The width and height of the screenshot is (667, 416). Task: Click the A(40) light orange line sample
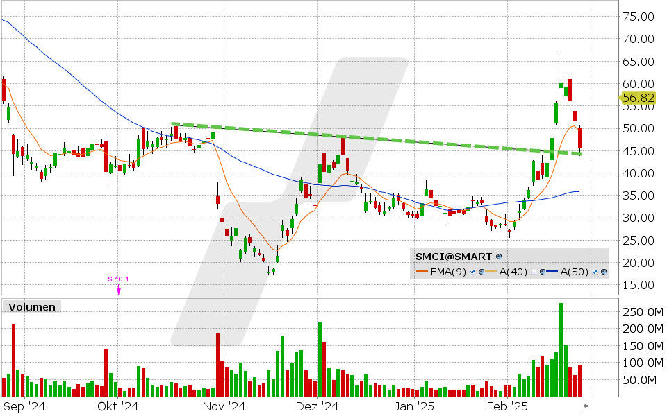491,272
